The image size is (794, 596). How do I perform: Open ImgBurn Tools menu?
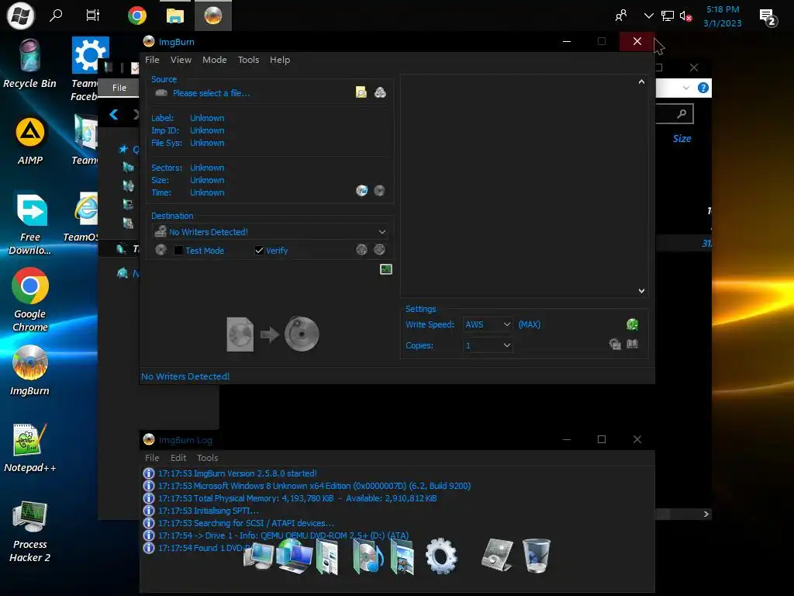[x=248, y=60]
